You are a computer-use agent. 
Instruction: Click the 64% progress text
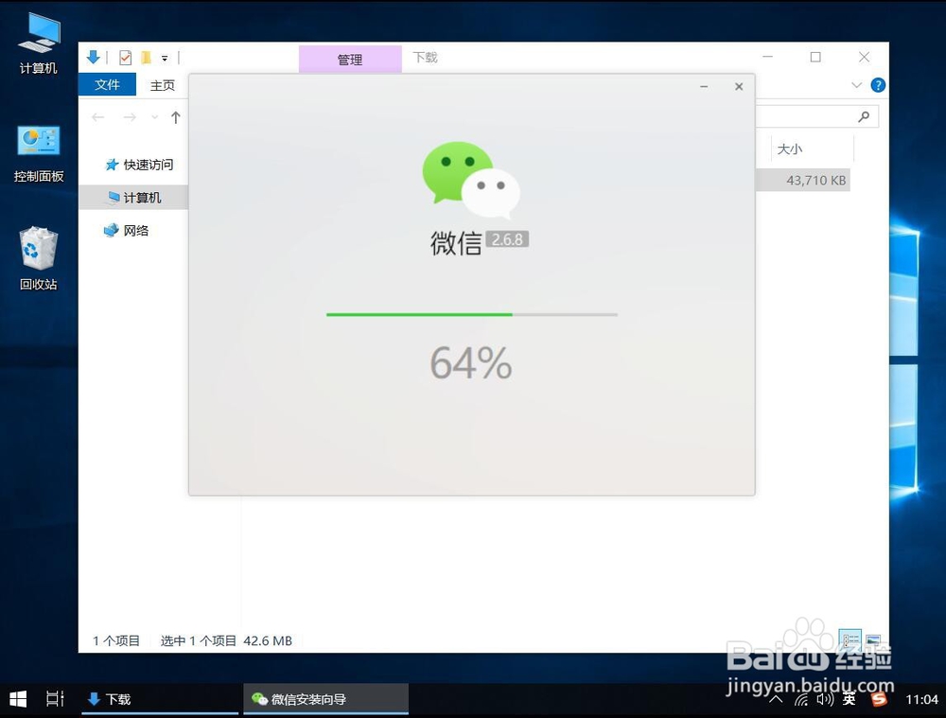tap(470, 362)
